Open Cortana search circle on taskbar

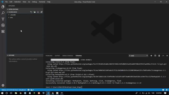[x=7, y=93]
